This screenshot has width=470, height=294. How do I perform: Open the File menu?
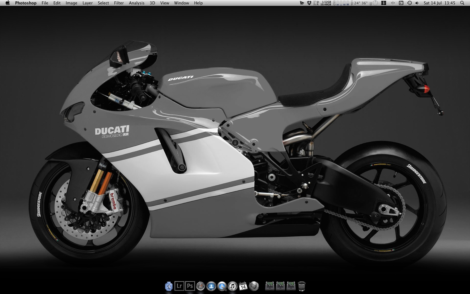point(45,3)
